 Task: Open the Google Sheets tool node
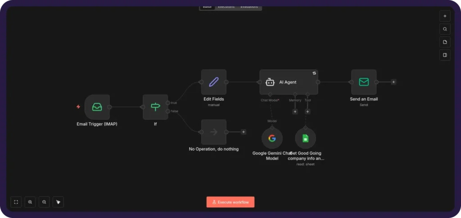pyautogui.click(x=305, y=138)
